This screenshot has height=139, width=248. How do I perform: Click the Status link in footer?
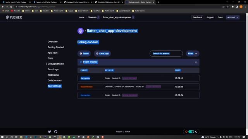pos(127,132)
